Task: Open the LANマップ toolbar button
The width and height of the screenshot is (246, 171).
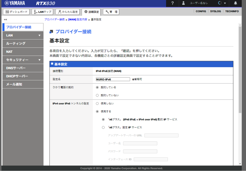Action: 42,12
